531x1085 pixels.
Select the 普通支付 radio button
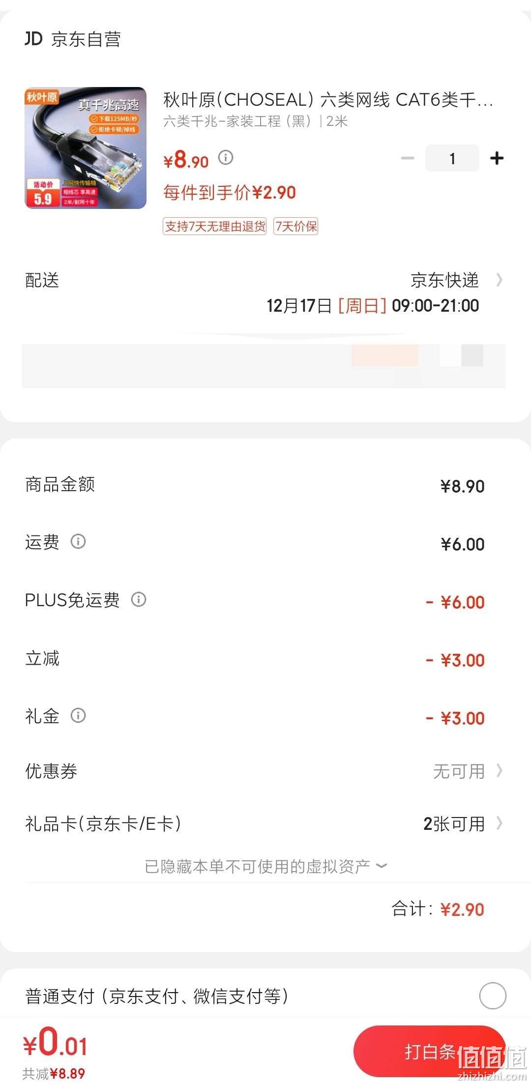point(493,996)
